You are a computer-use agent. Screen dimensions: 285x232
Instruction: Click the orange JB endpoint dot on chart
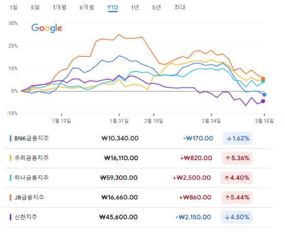tap(263, 79)
